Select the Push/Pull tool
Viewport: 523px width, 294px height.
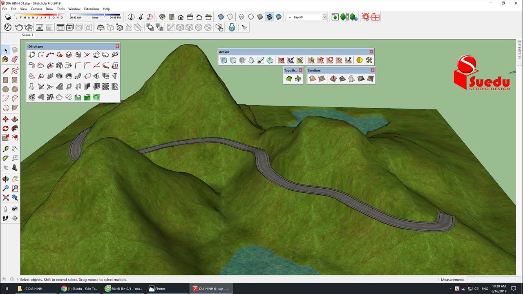coord(15,119)
